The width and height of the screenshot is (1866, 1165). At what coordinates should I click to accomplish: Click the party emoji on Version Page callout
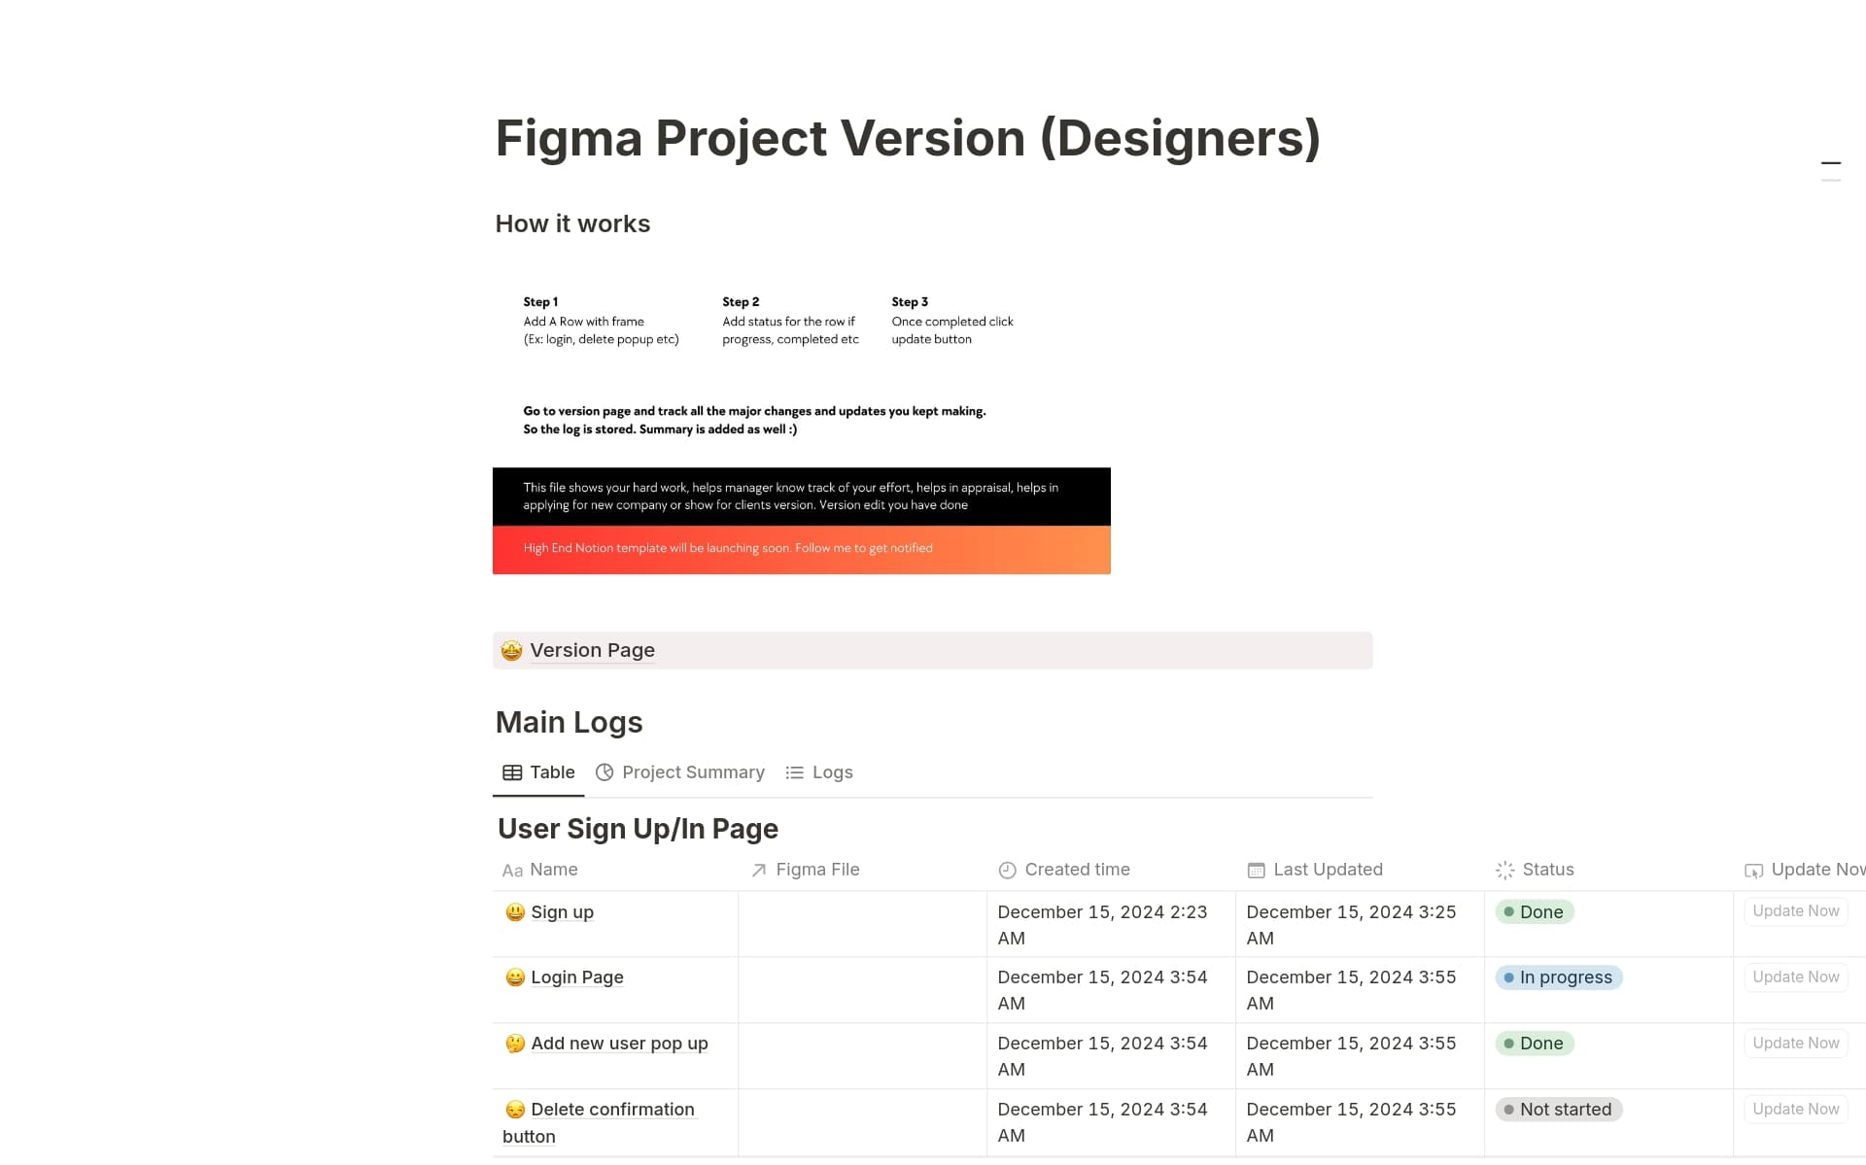tap(512, 650)
